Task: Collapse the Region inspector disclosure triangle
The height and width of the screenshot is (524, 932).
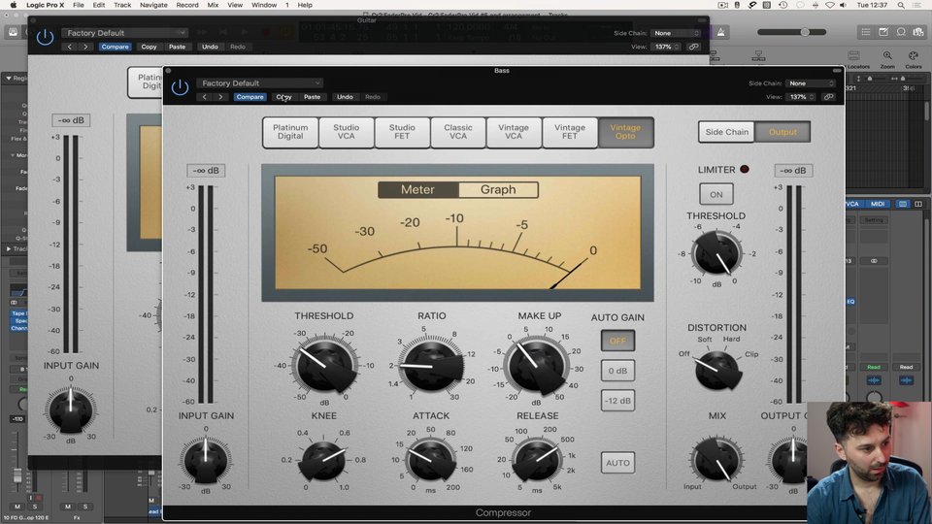Action: coord(9,78)
